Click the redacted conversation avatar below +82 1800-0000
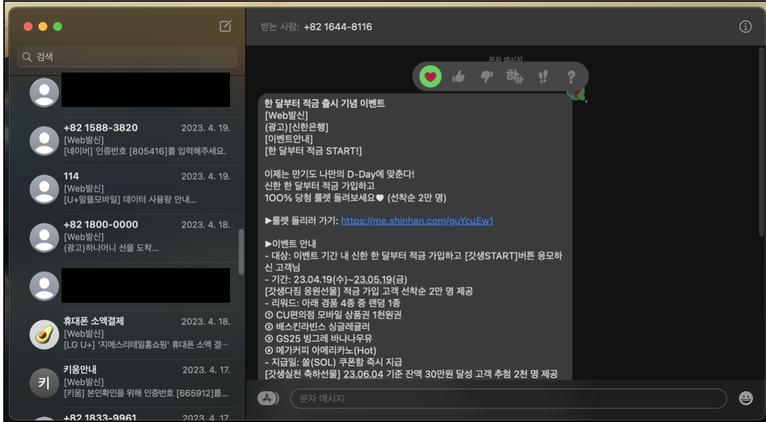The width and height of the screenshot is (766, 422). click(44, 286)
